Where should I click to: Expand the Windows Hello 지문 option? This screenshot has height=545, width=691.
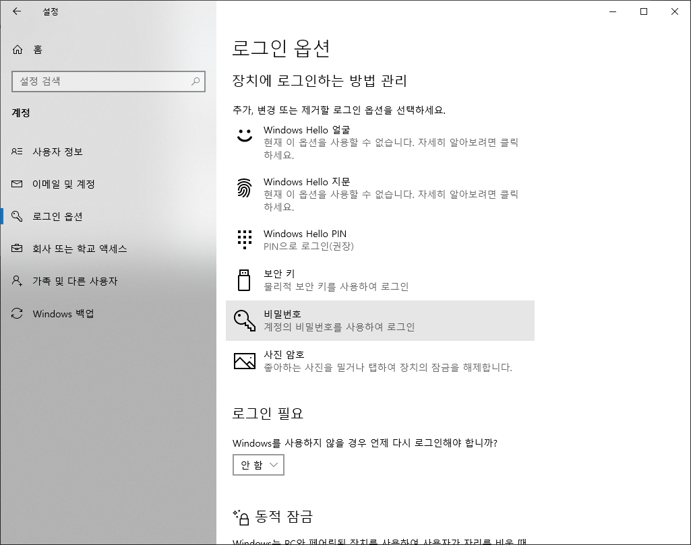(x=380, y=194)
